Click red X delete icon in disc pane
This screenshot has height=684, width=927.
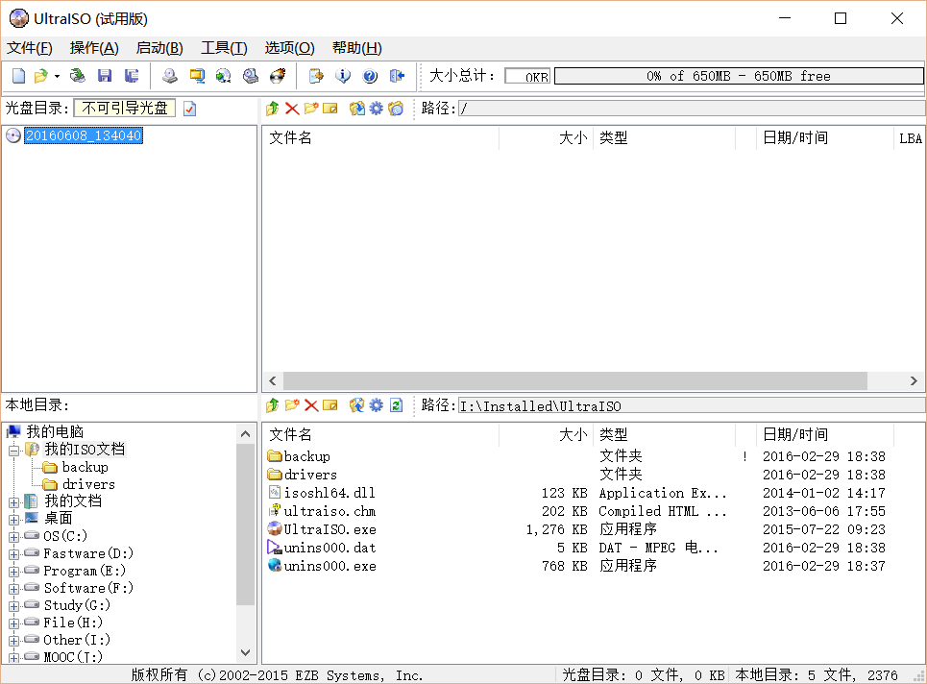[292, 109]
